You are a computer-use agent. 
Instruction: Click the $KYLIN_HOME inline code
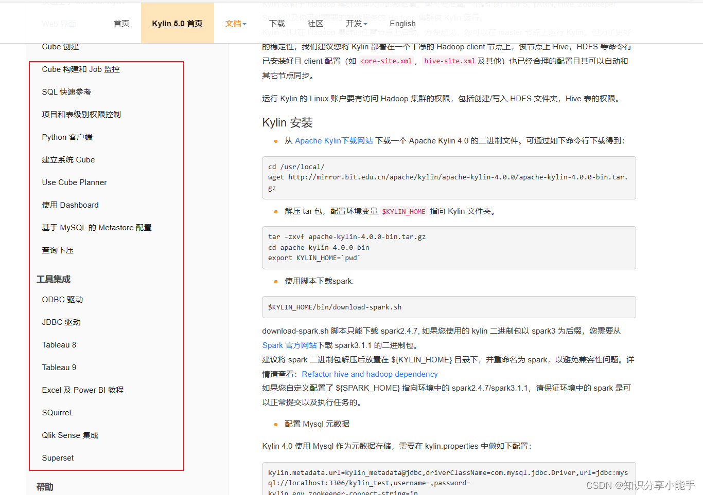tap(403, 211)
